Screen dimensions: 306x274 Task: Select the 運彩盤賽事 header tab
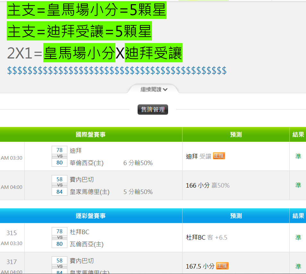tap(91, 216)
